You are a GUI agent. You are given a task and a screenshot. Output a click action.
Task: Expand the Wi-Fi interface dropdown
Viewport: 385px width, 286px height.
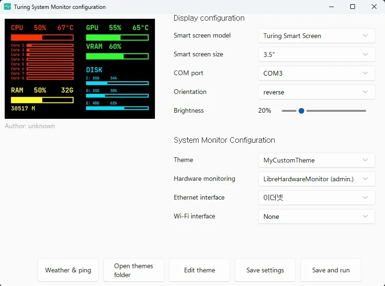click(x=316, y=216)
